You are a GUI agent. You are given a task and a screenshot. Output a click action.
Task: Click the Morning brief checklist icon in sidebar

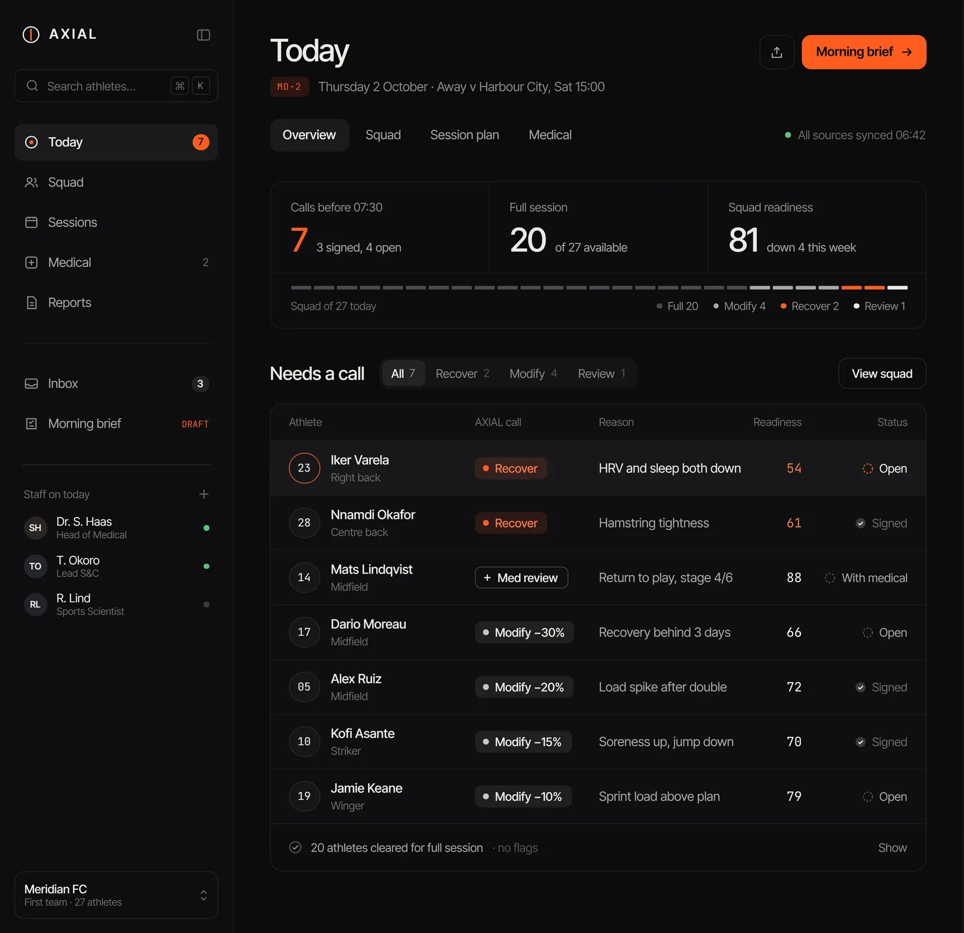[x=32, y=424]
